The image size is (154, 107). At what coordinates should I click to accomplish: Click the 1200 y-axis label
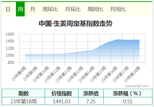[x=10, y=48]
